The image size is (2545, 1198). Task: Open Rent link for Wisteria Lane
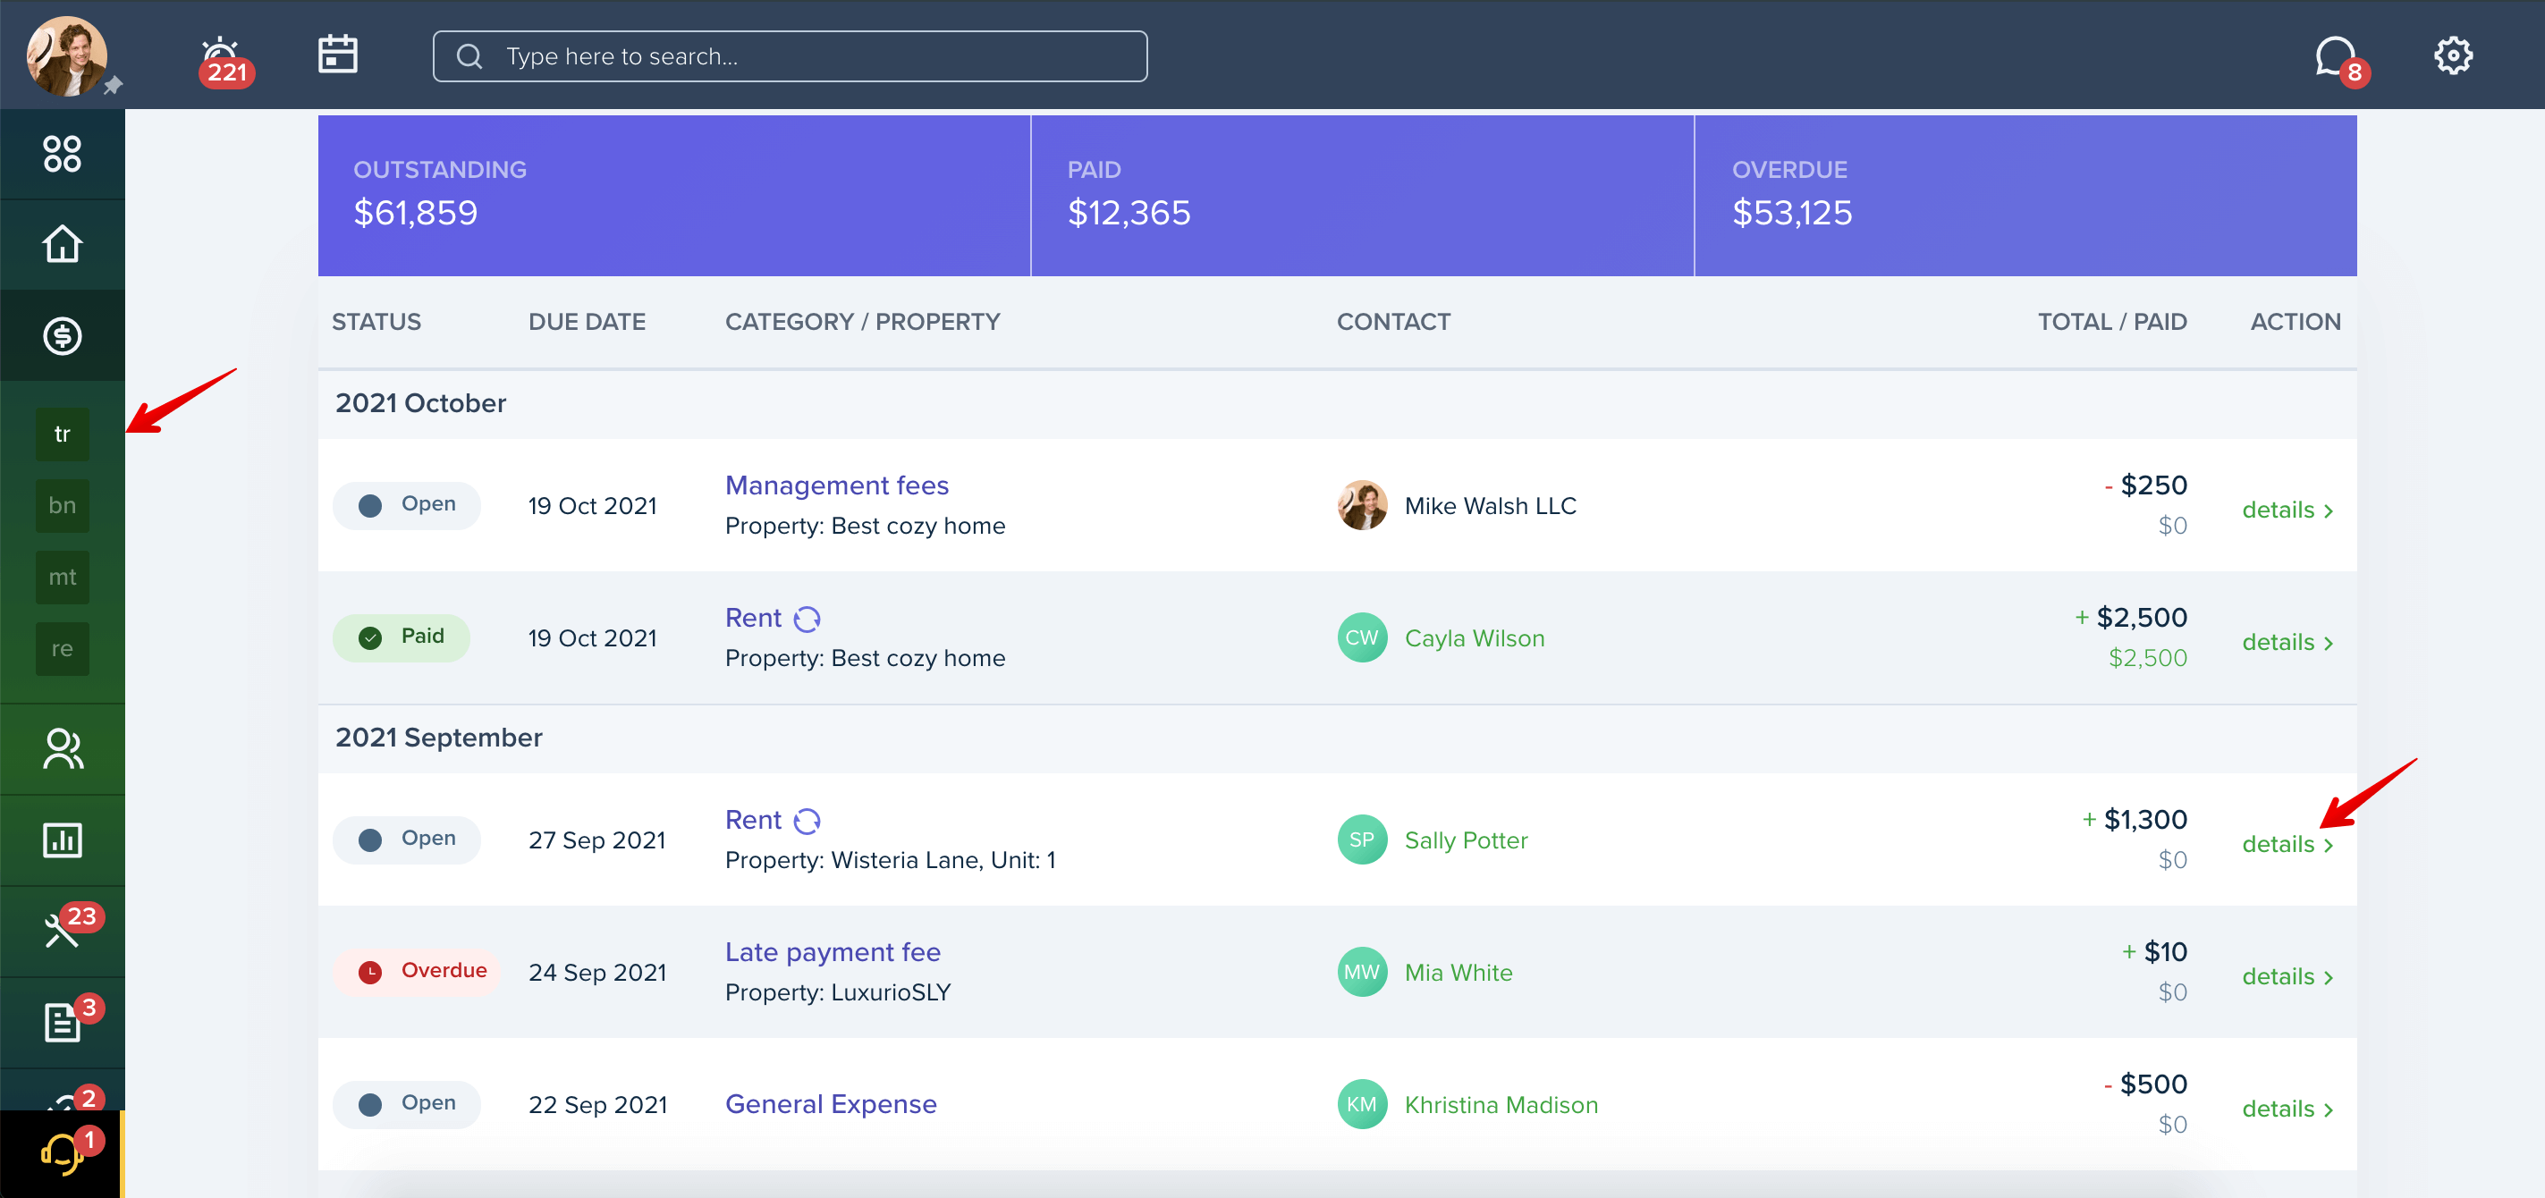tap(753, 820)
